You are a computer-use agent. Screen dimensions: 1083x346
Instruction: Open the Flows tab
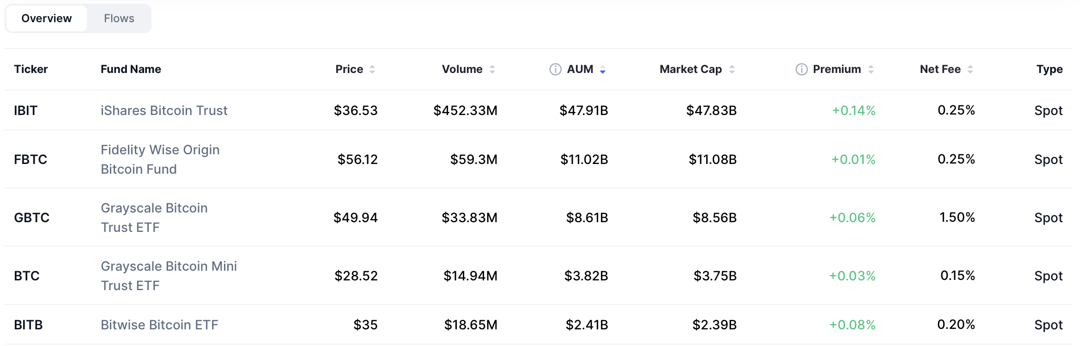point(119,18)
